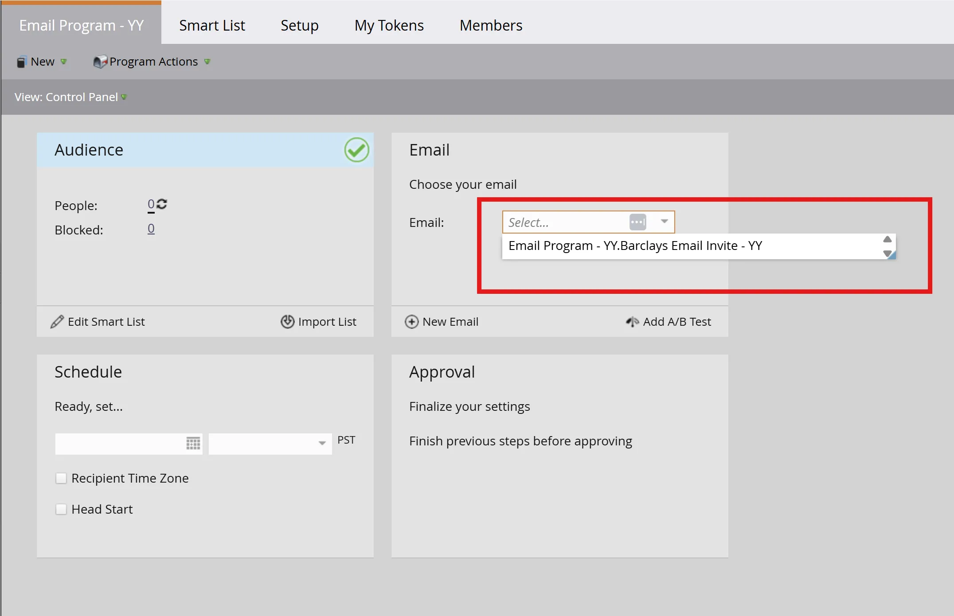Image resolution: width=954 pixels, height=616 pixels.
Task: Click the green checkmark in Audience header
Action: pos(357,150)
